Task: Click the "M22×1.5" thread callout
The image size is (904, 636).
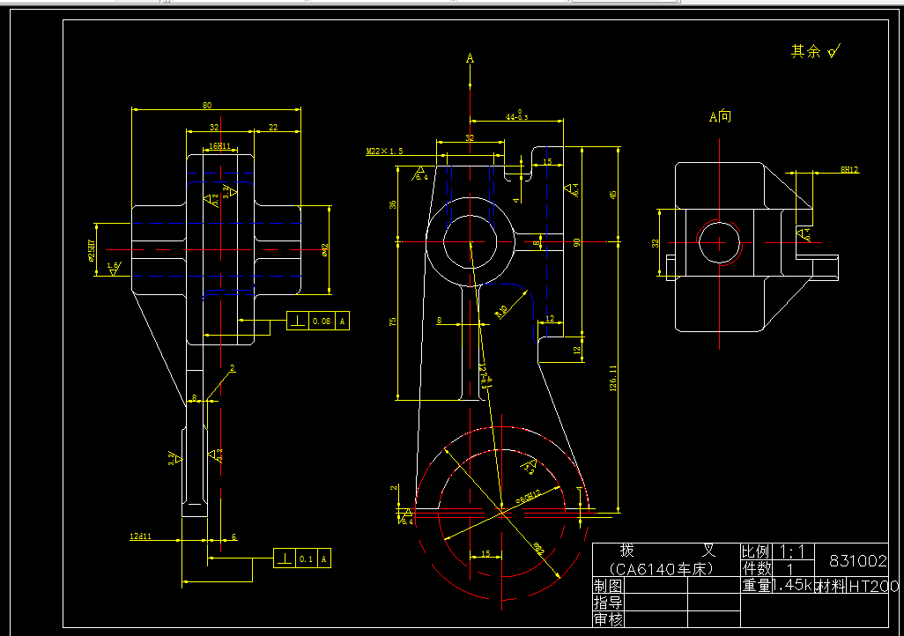Action: click(x=384, y=151)
